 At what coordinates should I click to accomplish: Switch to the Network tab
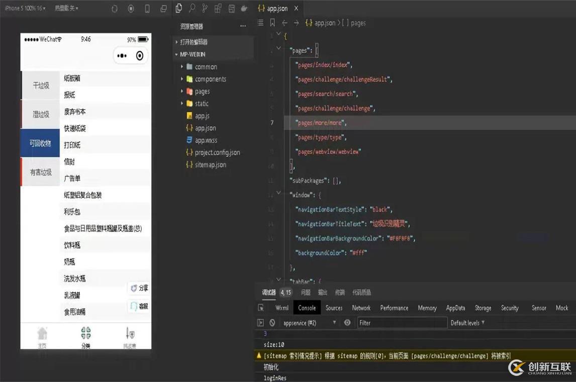coord(361,308)
